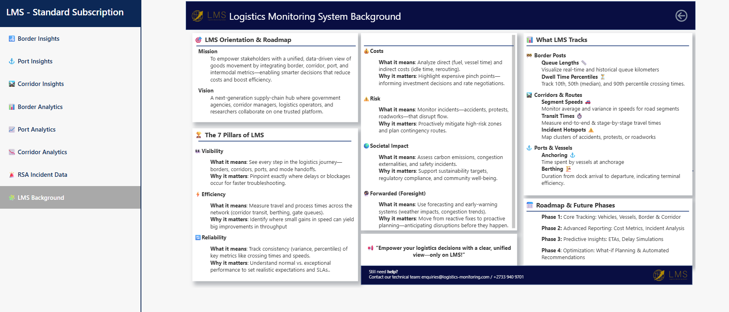Screen dimensions: 729x312
Task: Select the Corridor Insights icon in sidebar
Action: point(12,84)
